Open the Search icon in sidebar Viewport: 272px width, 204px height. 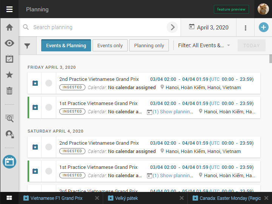(x=9, y=119)
